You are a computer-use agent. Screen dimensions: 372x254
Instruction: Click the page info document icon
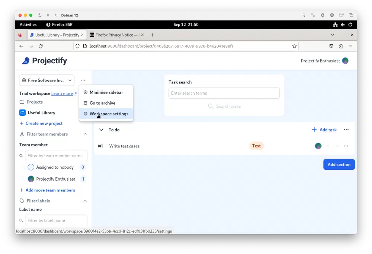tap(85, 46)
